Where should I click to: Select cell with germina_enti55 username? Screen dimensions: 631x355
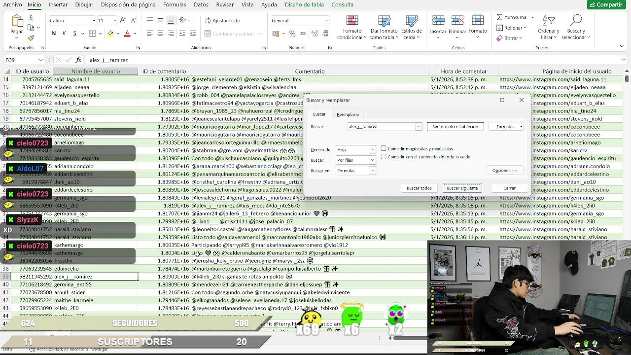pyautogui.click(x=95, y=284)
